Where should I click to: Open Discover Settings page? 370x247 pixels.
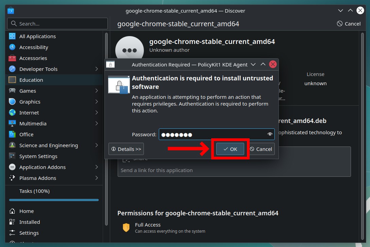(54, 233)
